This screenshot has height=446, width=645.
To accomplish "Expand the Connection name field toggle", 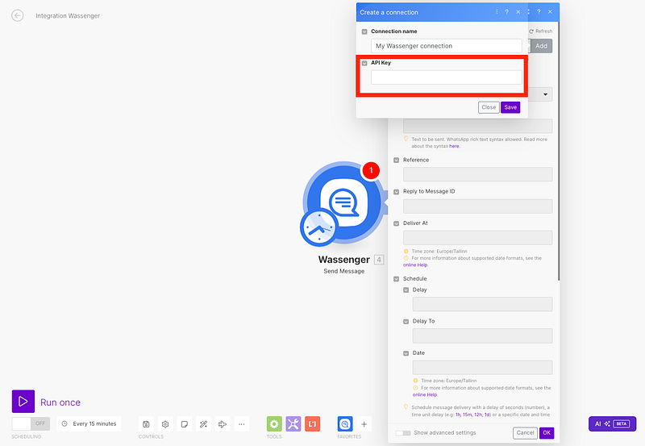I will point(364,31).
